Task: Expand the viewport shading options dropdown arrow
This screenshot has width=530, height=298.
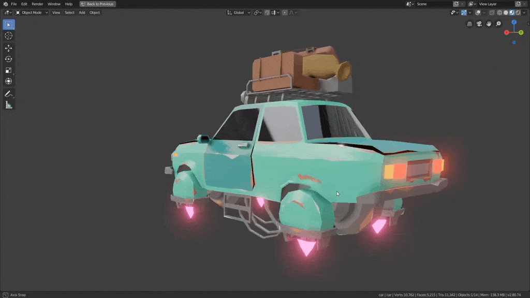Action: click(x=524, y=12)
